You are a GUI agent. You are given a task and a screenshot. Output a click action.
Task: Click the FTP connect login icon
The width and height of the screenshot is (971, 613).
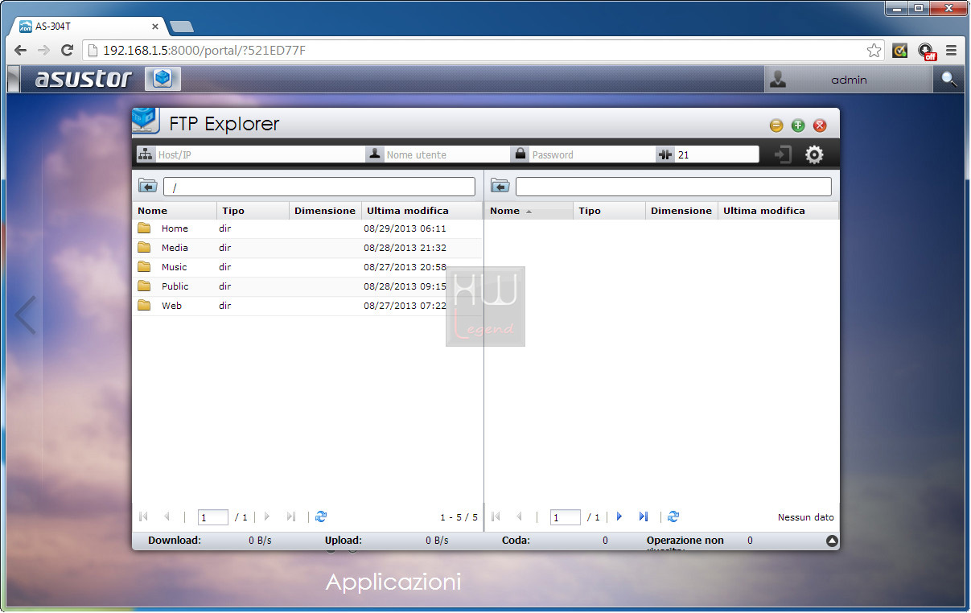(782, 154)
